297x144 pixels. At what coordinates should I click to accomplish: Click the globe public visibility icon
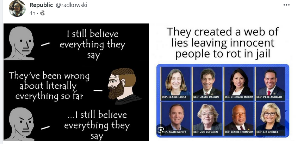click(x=43, y=13)
